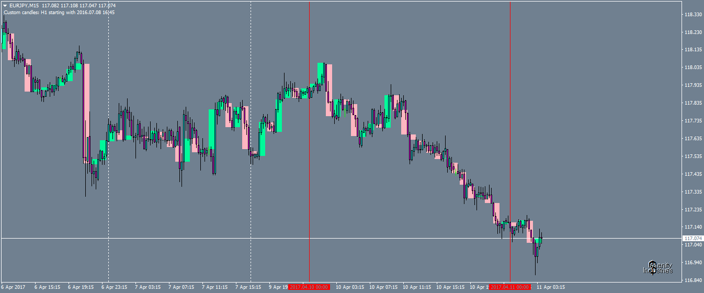This screenshot has width=704, height=293.
Task: Select the red 2017.04.10 00:00 date marker
Action: pos(309,287)
